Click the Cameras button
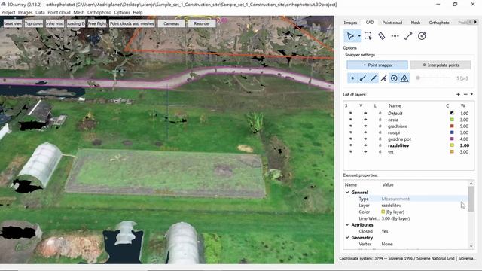This screenshot has width=482, height=271. click(x=171, y=23)
